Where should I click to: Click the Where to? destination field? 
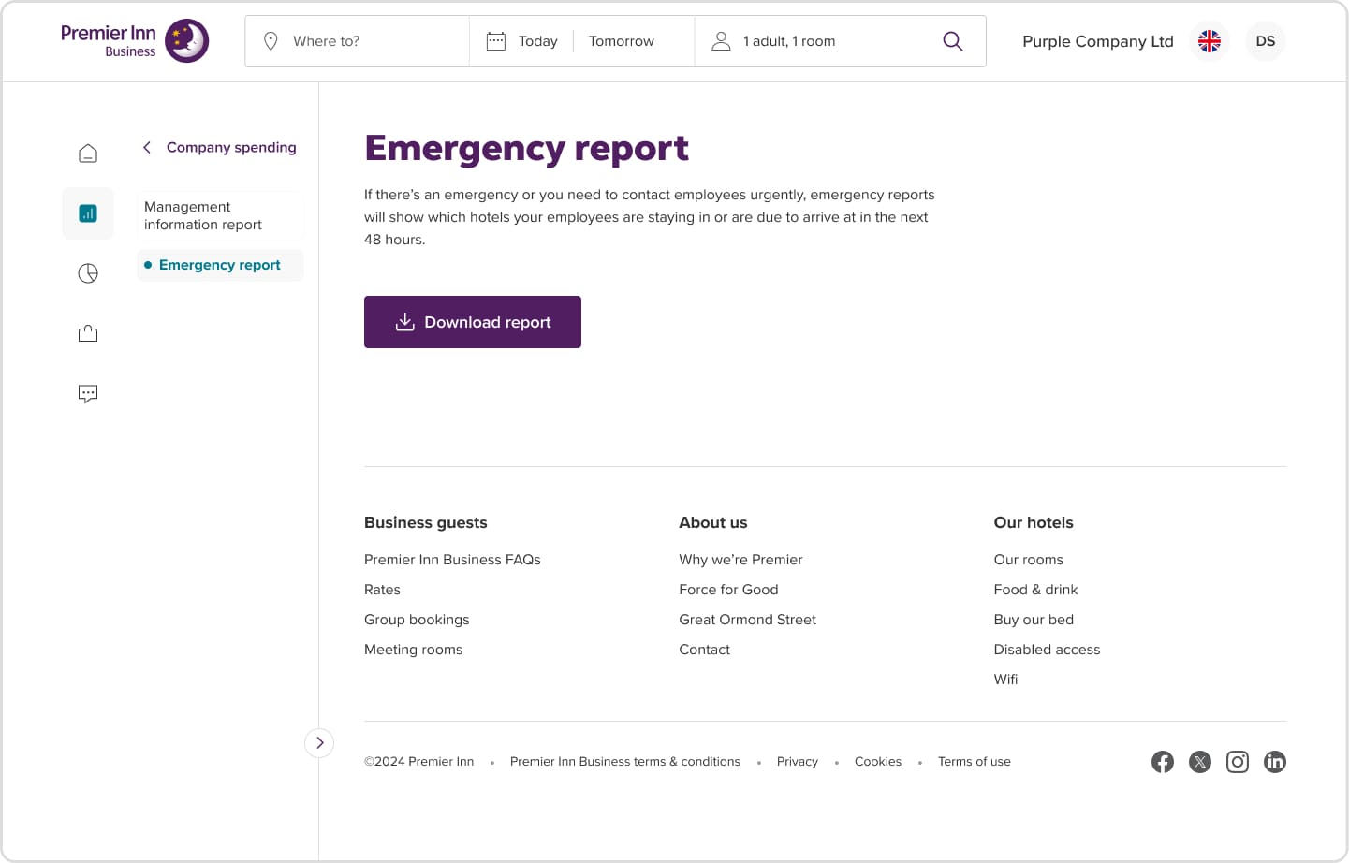tap(357, 41)
